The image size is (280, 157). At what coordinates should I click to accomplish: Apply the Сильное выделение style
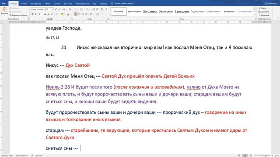[245, 12]
